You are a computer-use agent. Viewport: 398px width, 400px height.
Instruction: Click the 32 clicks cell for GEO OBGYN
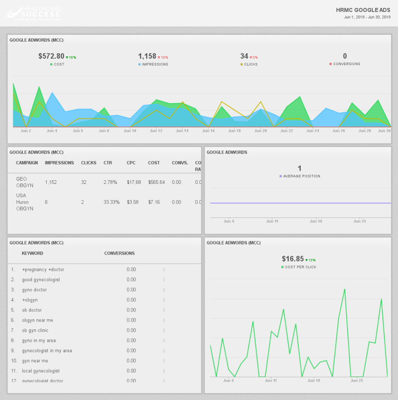83,182
